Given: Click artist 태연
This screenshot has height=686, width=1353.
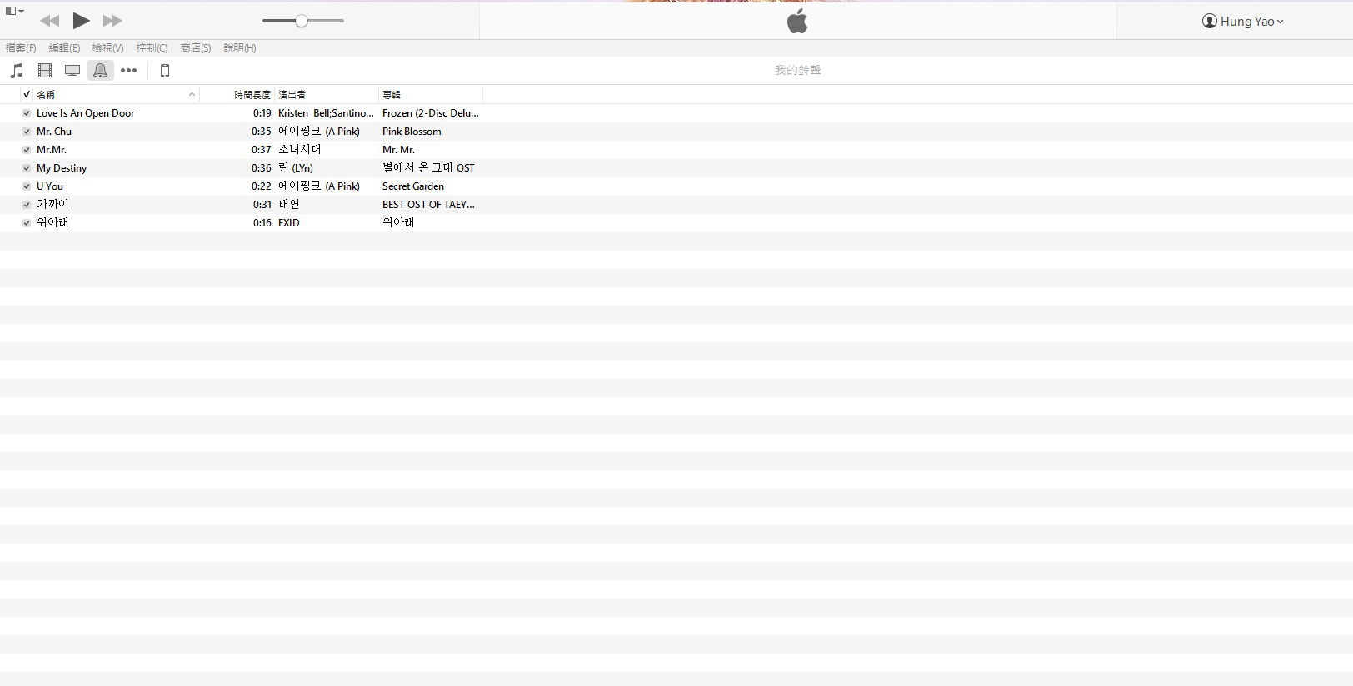Looking at the screenshot, I should point(289,205).
